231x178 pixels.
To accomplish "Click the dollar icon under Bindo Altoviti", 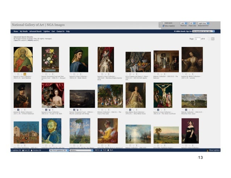I will click(x=81, y=74).
